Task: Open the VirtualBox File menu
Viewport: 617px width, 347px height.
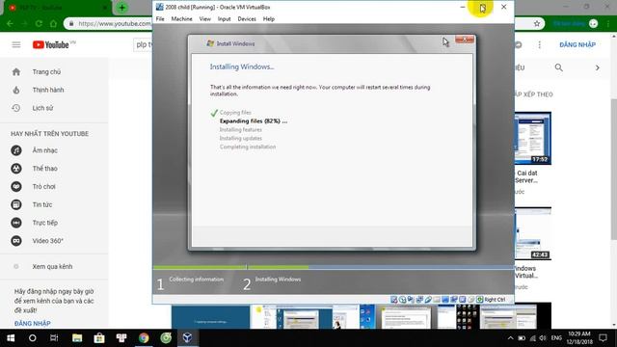Action: click(x=160, y=19)
